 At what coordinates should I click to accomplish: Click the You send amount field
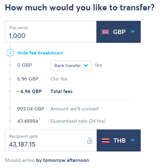coord(50,32)
